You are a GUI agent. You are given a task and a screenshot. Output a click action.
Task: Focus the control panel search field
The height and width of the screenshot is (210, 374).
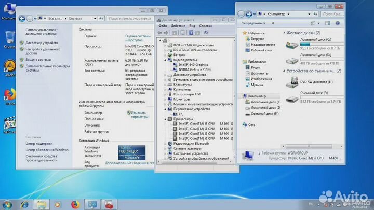(x=130, y=18)
